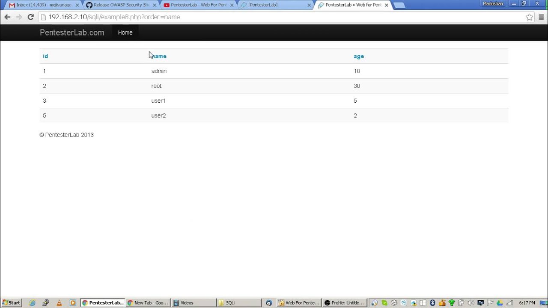Viewport: 548px width, 308px height.
Task: Select the user1 name cell
Action: point(158,101)
